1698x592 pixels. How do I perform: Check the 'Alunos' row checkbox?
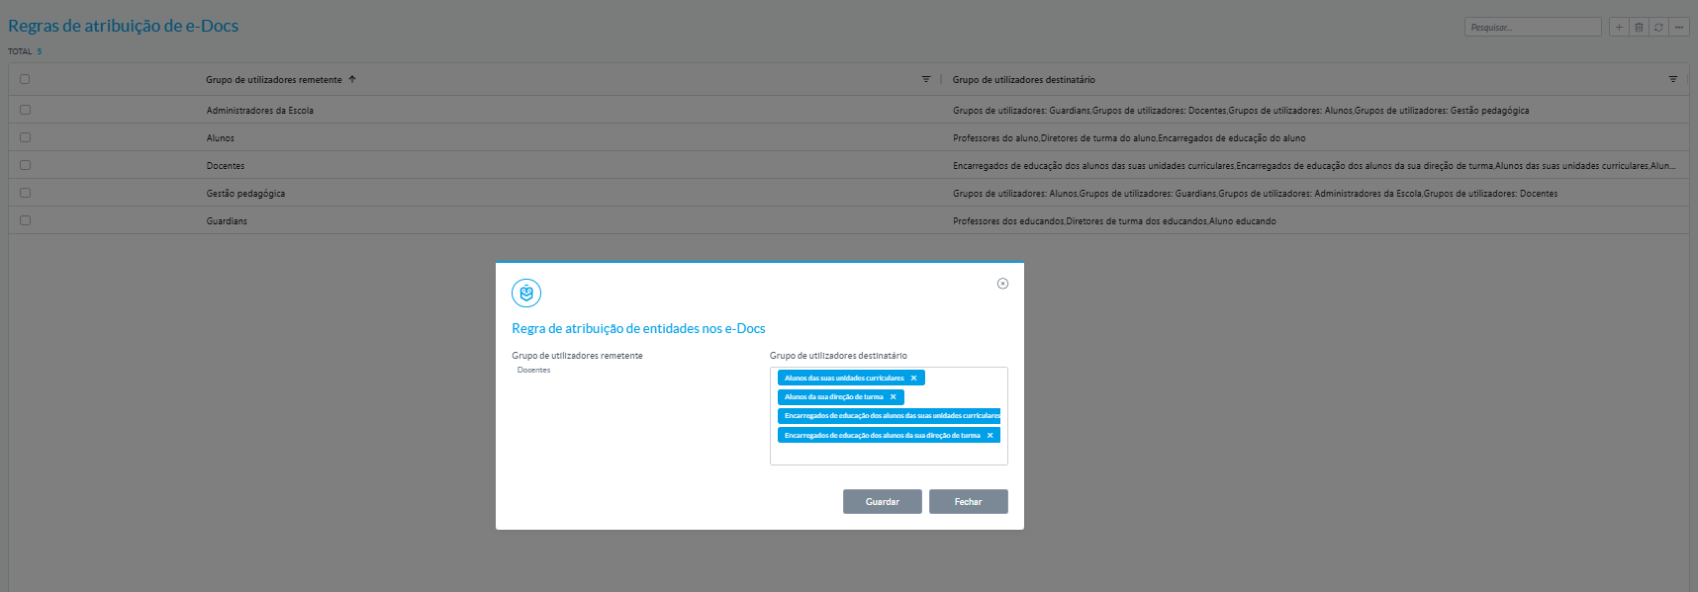25,137
